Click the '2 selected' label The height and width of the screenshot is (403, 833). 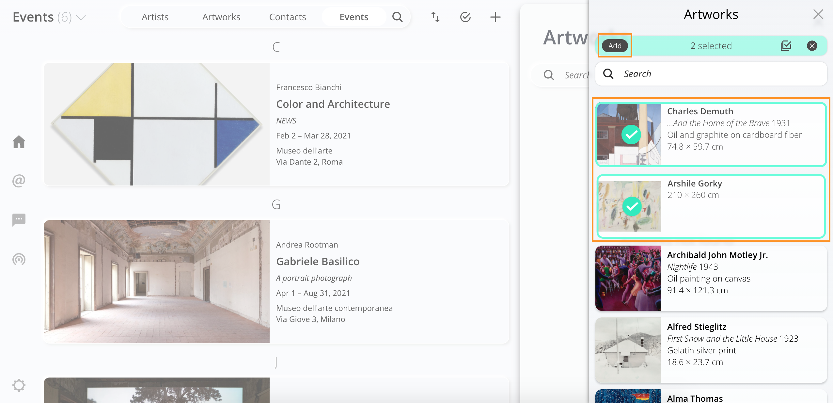[x=711, y=46]
